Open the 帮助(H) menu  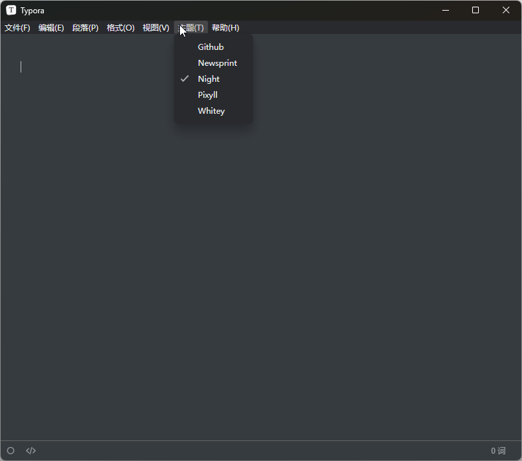click(225, 28)
